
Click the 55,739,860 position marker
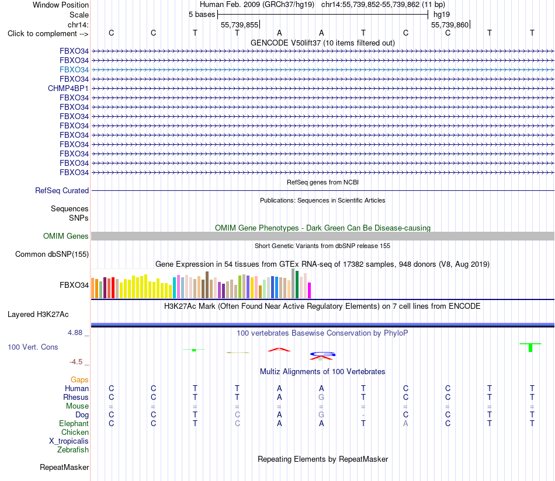[450, 25]
